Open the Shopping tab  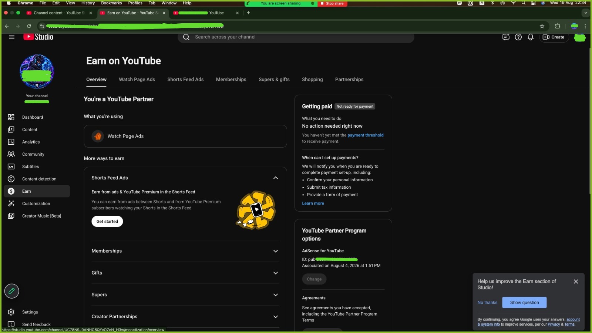coord(312,80)
